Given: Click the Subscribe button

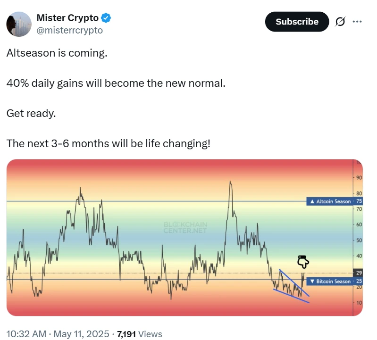Looking at the screenshot, I should pyautogui.click(x=297, y=22).
